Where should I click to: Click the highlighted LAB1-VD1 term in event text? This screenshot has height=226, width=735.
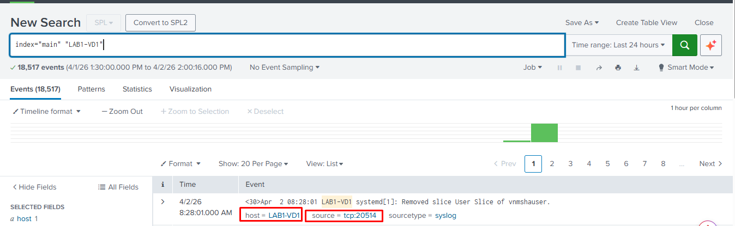click(336, 202)
